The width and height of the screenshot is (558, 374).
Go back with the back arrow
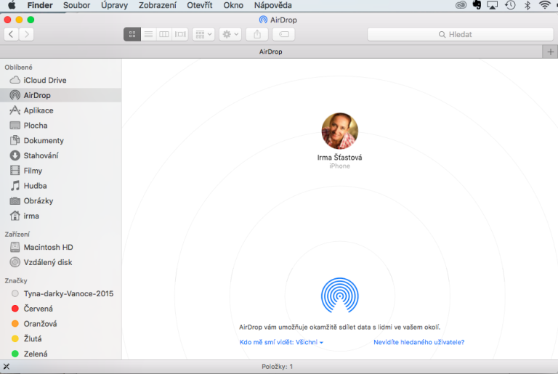pyautogui.click(x=11, y=34)
